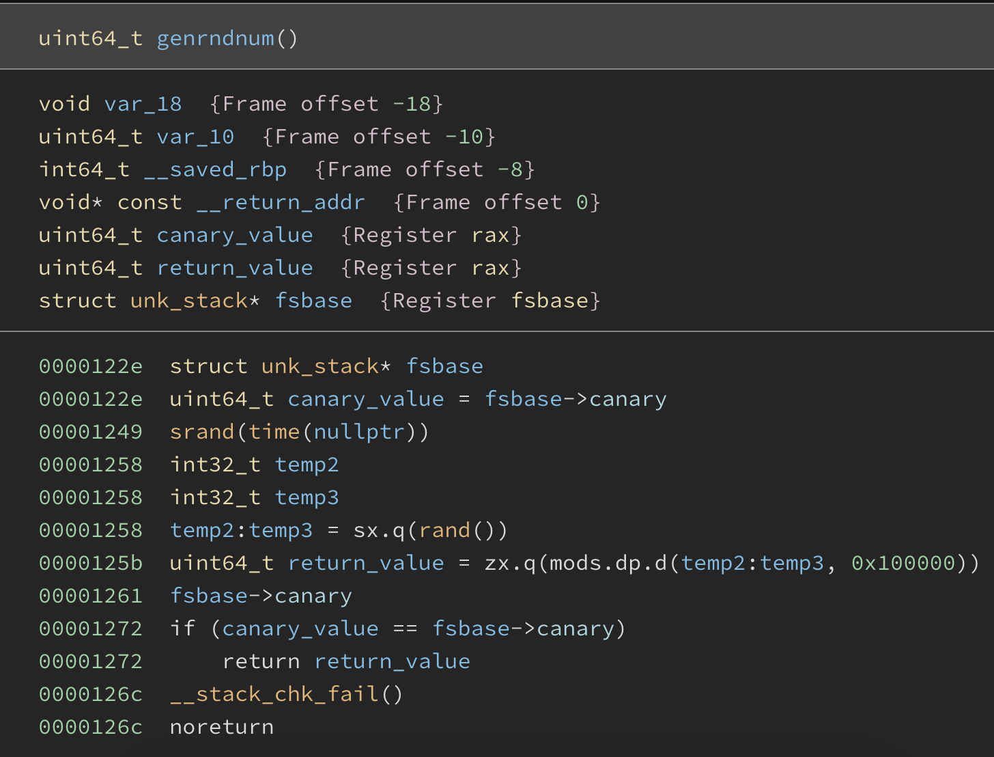
Task: Click the address 00001249
Action: point(91,432)
